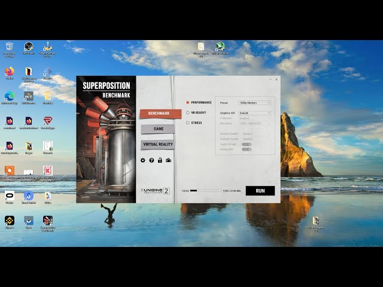Open the leaderboard podium icon
Viewport: 383px width, 287px height.
coord(169,160)
